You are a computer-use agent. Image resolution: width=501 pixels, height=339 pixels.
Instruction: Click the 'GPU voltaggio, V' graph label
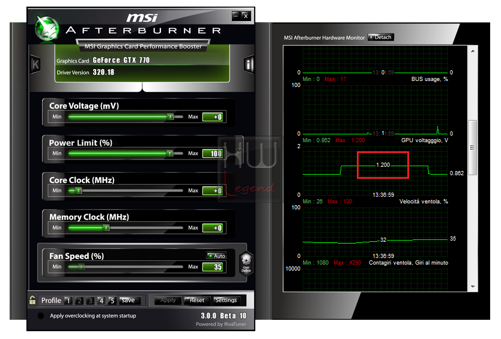tap(425, 140)
